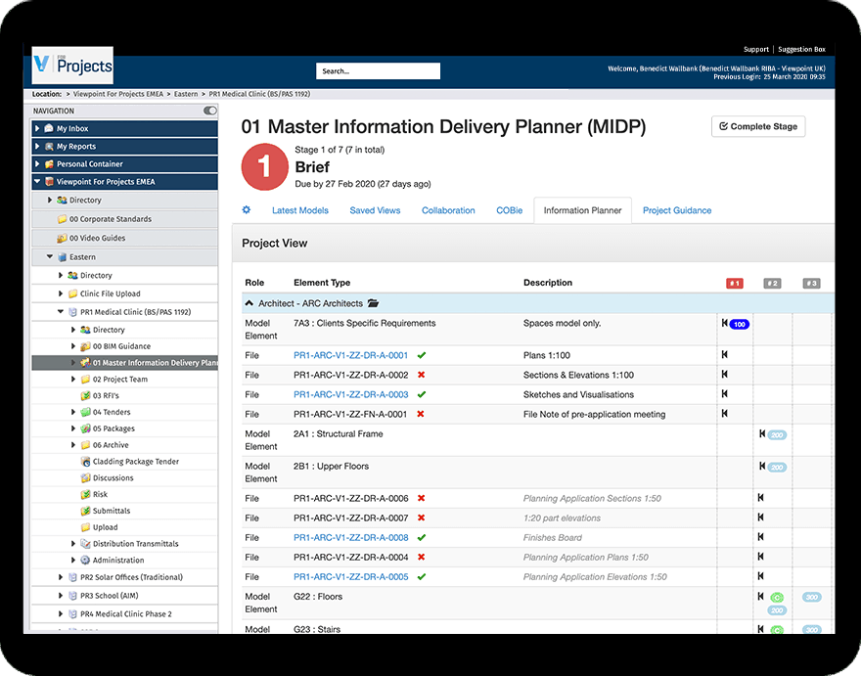Click the red stage 1 circle

(x=265, y=167)
